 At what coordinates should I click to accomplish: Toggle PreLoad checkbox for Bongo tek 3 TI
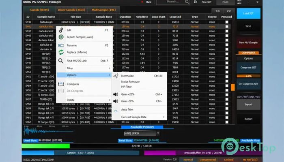pyautogui.click(x=226, y=113)
